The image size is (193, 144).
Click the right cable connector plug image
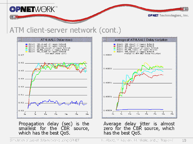click(x=184, y=9)
